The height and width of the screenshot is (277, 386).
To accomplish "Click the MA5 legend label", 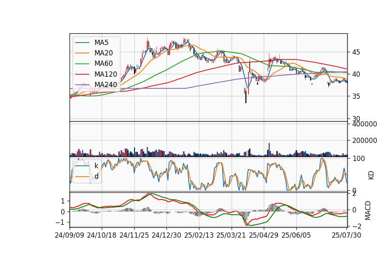I will [101, 43].
